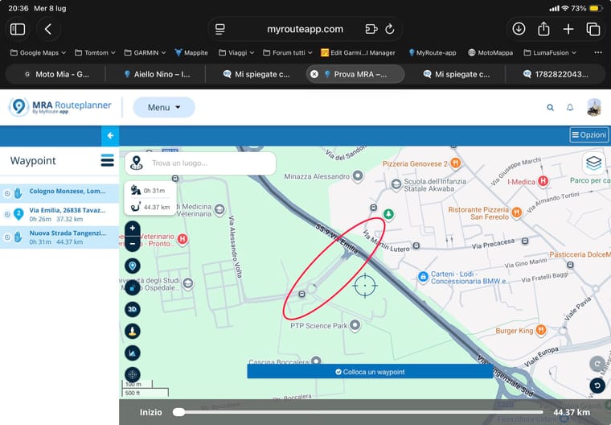The image size is (611, 425).
Task: Toggle the 3D map view button
Action: coord(133,309)
